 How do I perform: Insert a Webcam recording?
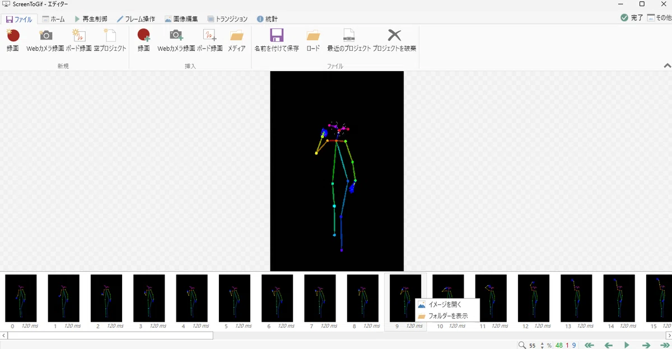pyautogui.click(x=176, y=40)
